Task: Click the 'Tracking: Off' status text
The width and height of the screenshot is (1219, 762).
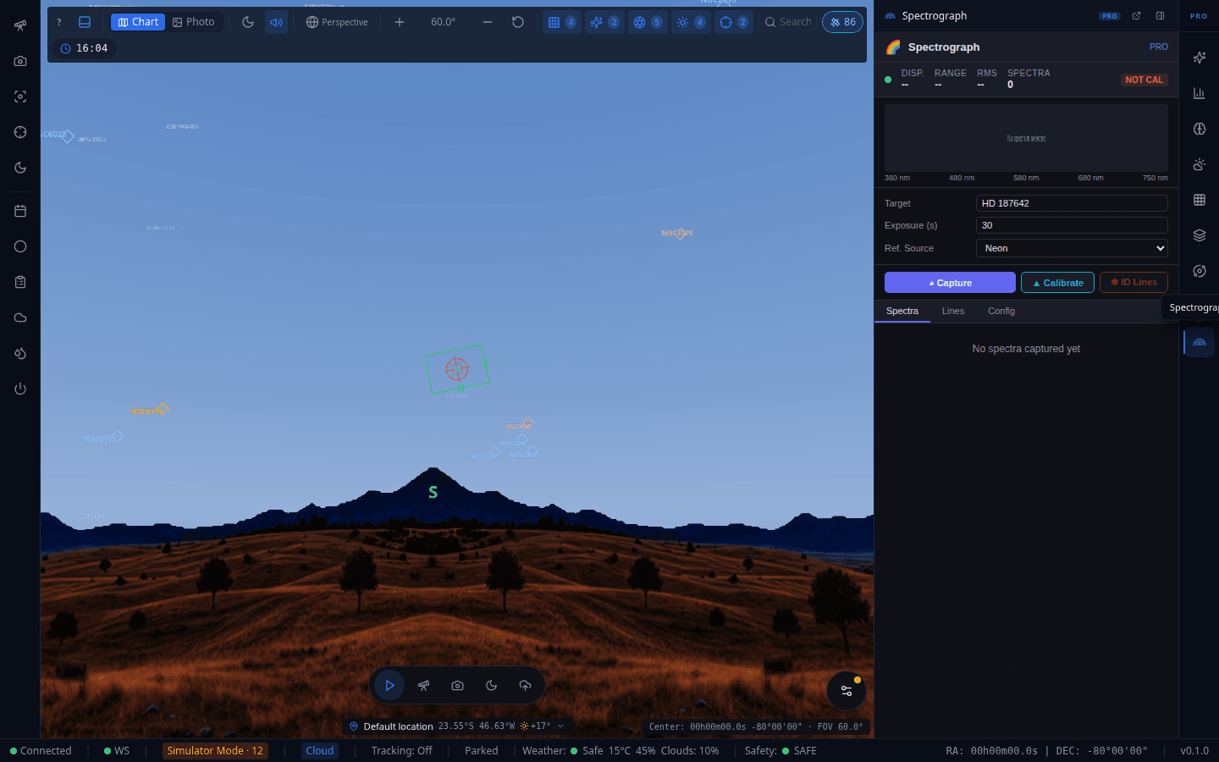Action: coord(401,751)
